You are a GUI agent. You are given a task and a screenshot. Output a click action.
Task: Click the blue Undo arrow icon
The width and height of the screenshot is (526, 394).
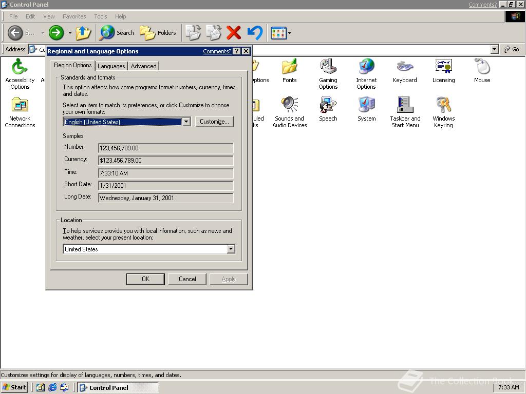tap(255, 33)
